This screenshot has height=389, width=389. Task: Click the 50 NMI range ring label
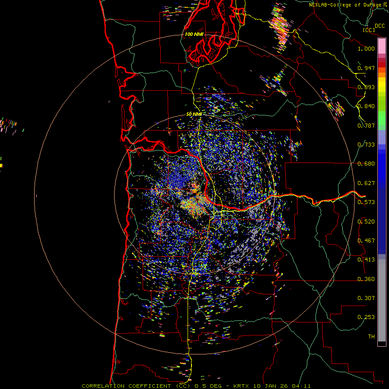[x=194, y=114]
